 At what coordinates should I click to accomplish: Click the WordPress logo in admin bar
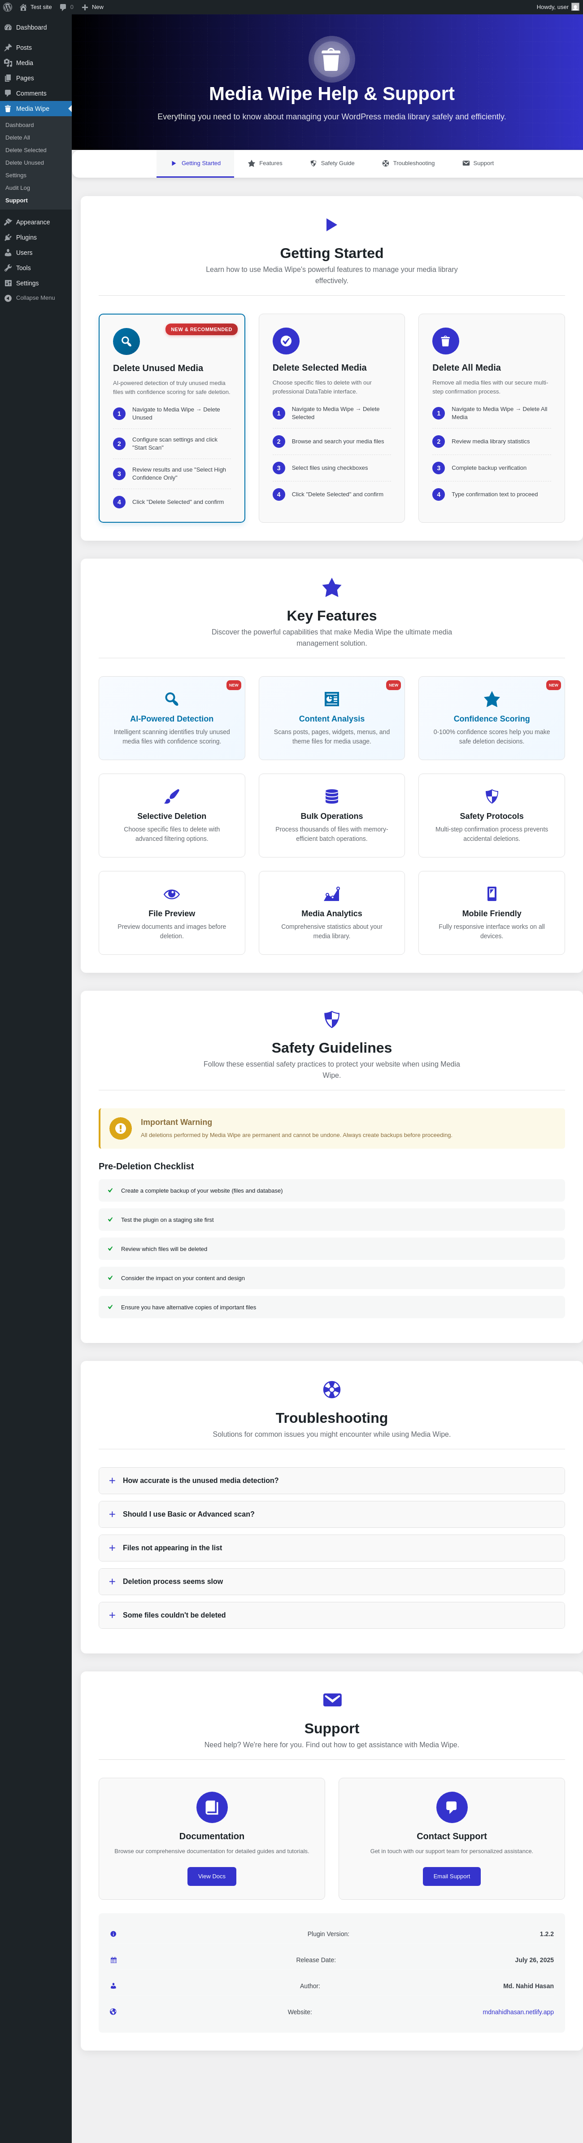[8, 7]
